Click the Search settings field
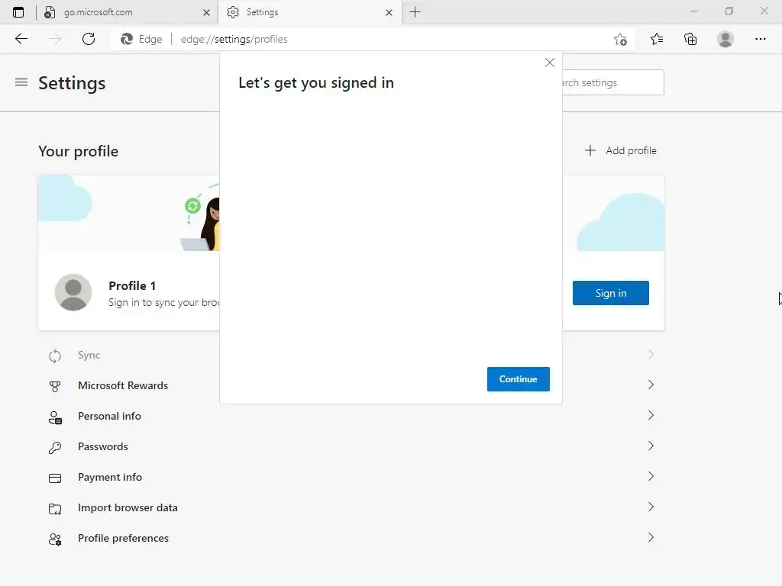Viewport: 782px width, 586px height. tap(613, 82)
